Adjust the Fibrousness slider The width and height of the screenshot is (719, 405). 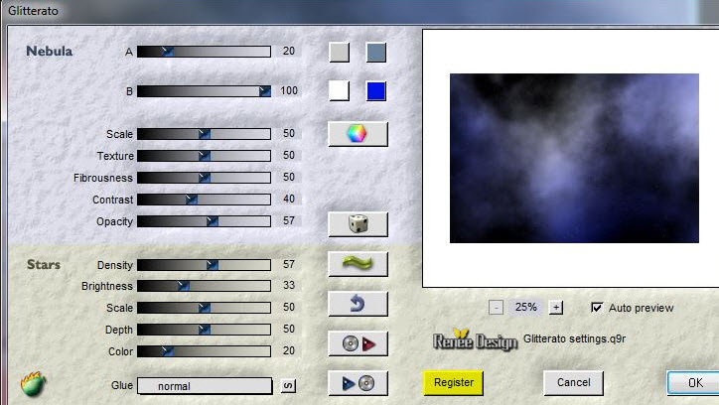pyautogui.click(x=204, y=178)
